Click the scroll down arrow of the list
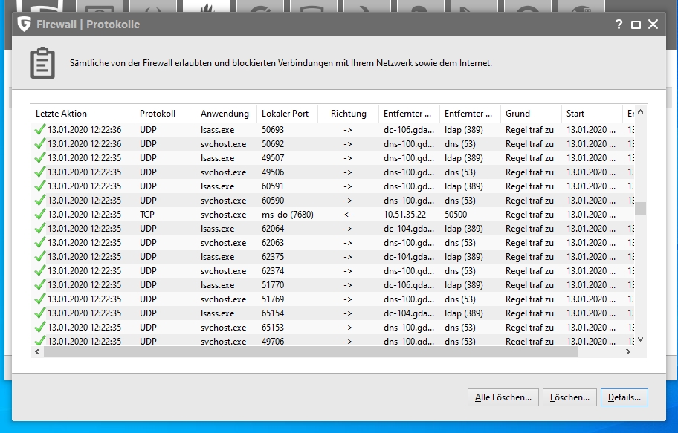 [640, 339]
